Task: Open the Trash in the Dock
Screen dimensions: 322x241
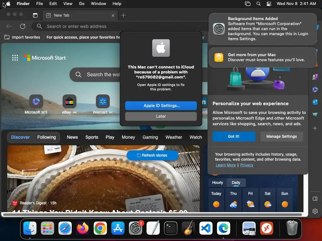Action: [292, 228]
